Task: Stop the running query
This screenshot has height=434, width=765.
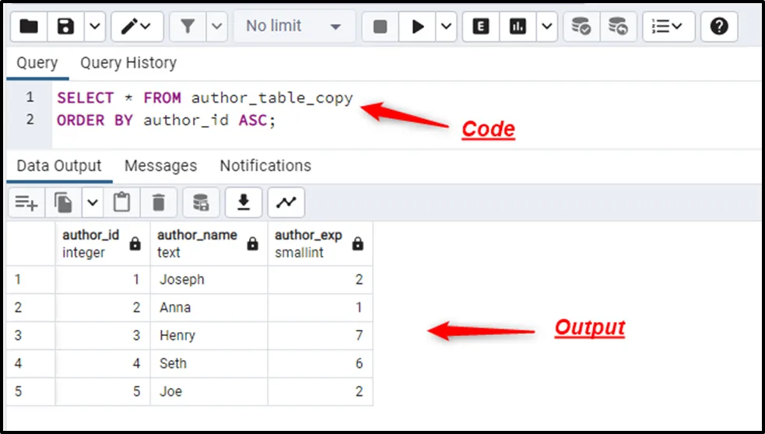Action: (381, 26)
